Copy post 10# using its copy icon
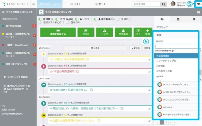This screenshot has width=202, height=126. tap(77, 71)
